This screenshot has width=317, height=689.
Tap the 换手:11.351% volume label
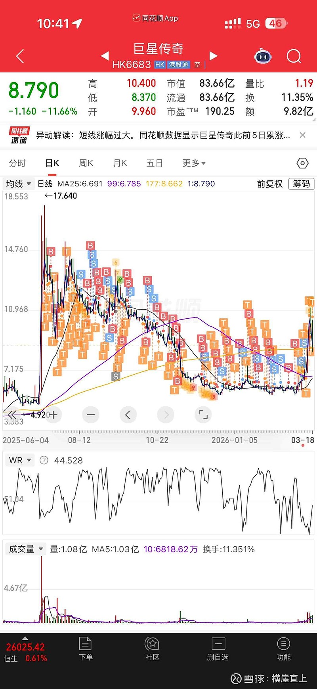coord(229,549)
